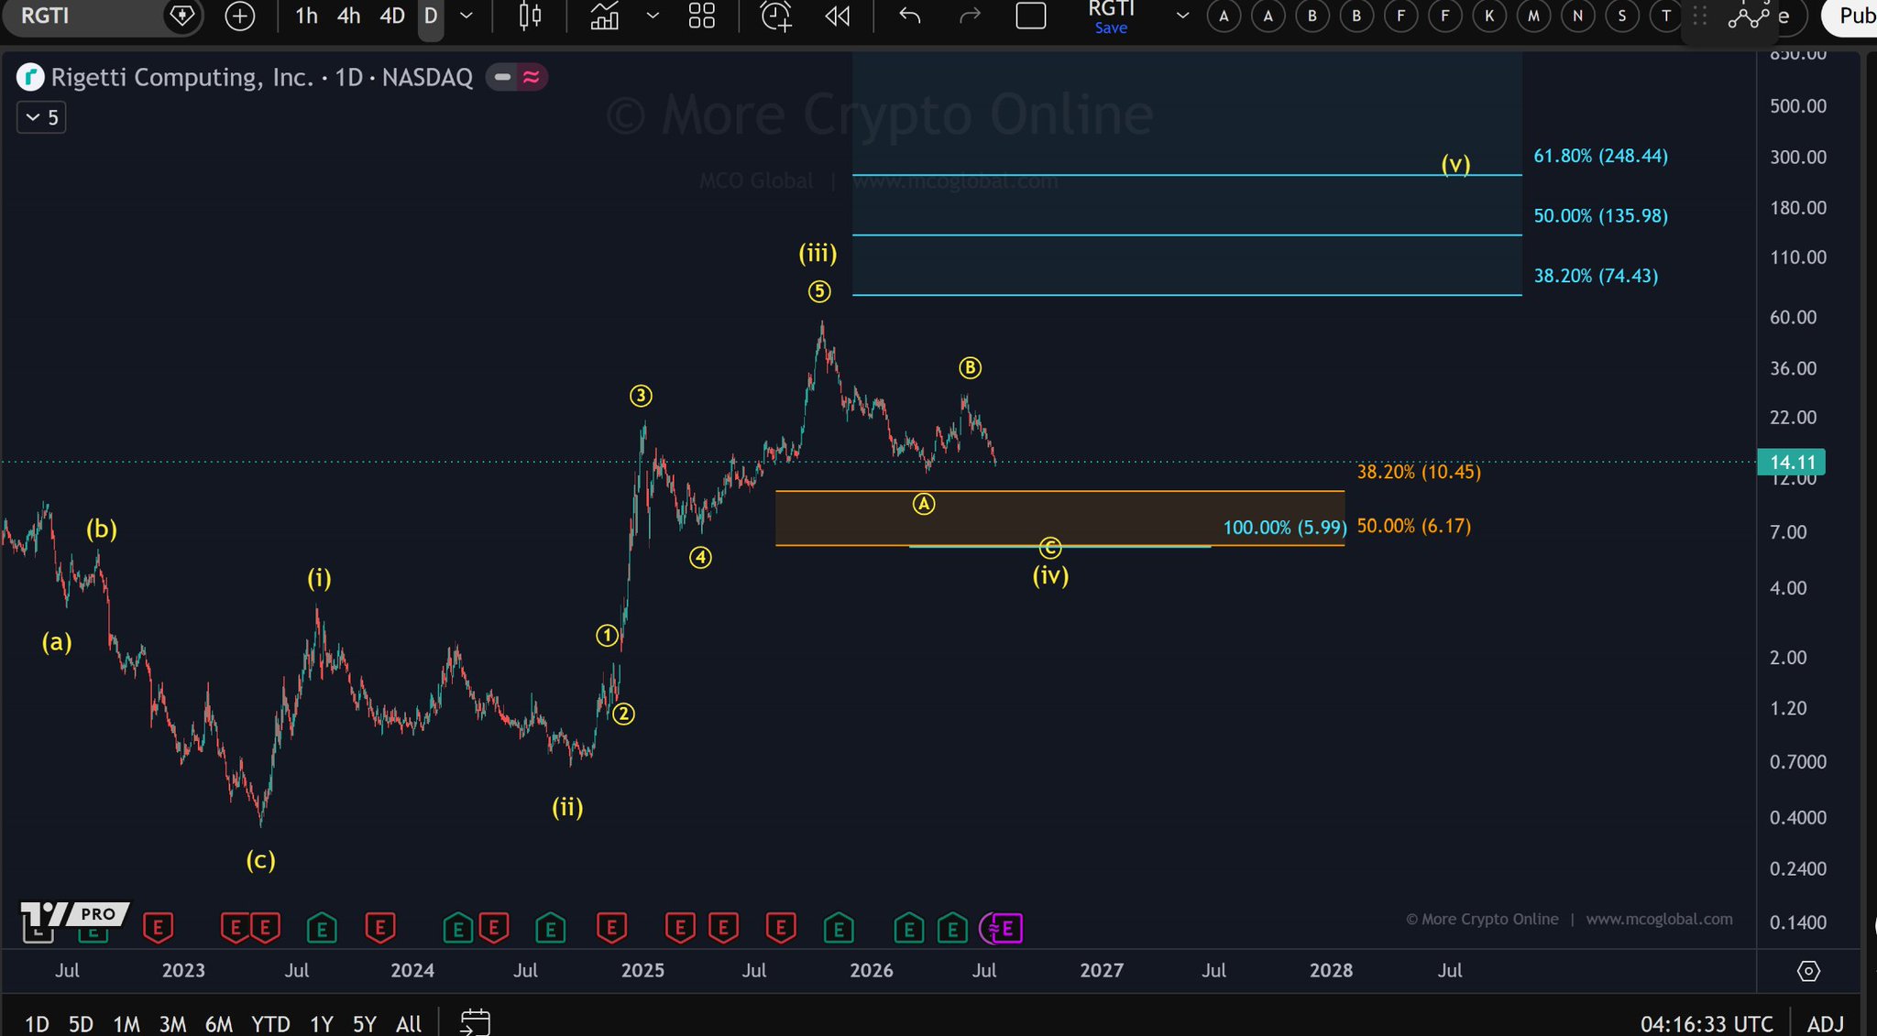Start bar replay mode
The width and height of the screenshot is (1877, 1036).
click(837, 16)
